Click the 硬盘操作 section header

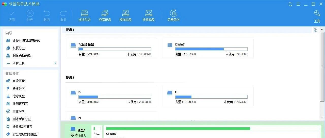(x=12, y=73)
